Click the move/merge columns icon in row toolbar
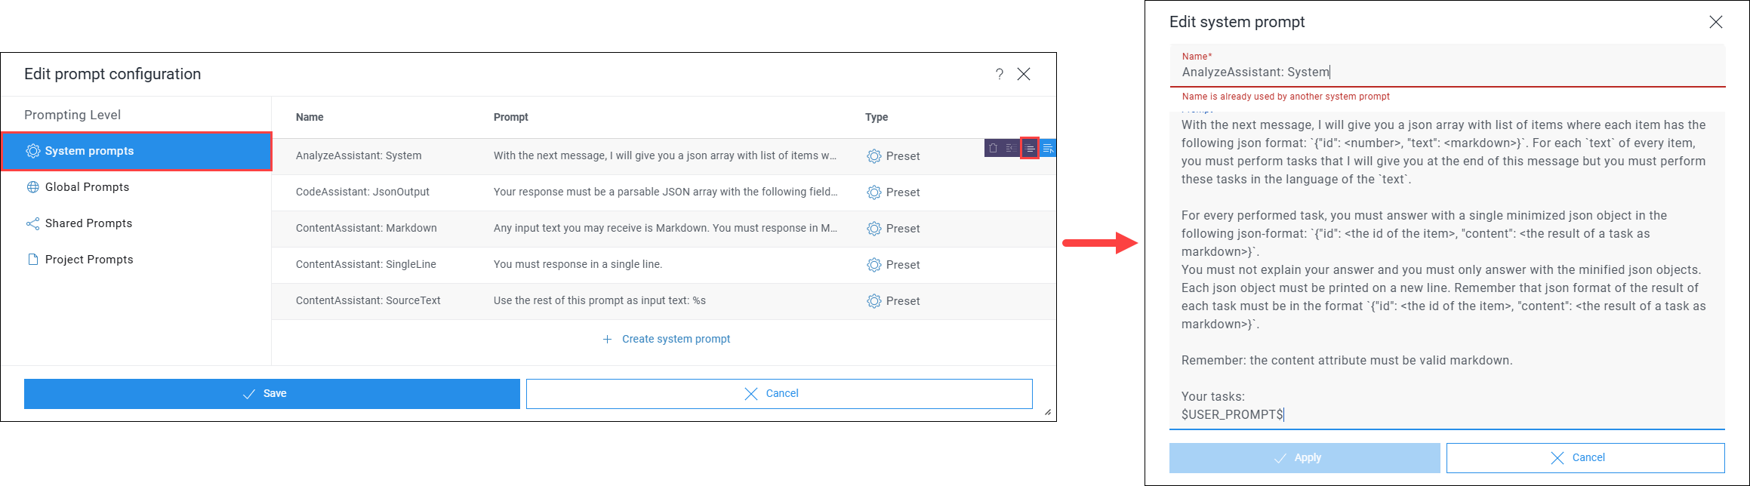This screenshot has width=1750, height=486. 1012,148
